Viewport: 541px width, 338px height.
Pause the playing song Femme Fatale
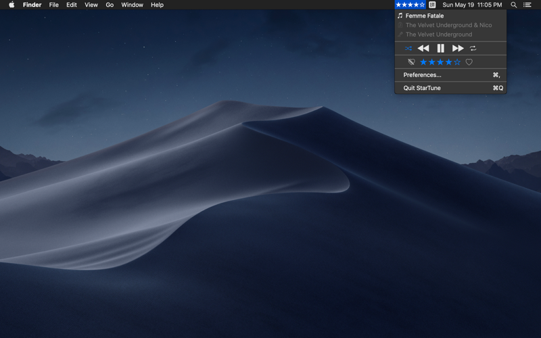click(x=441, y=48)
